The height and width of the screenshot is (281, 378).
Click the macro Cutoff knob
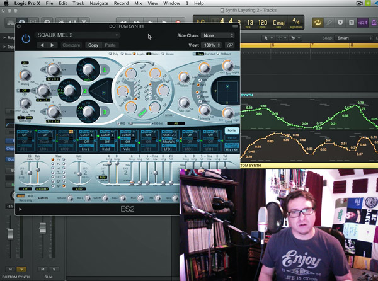pos(105,198)
